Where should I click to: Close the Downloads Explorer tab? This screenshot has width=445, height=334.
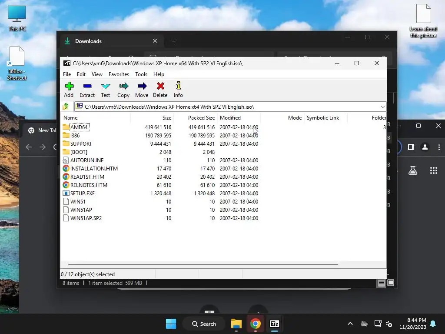pos(155,41)
